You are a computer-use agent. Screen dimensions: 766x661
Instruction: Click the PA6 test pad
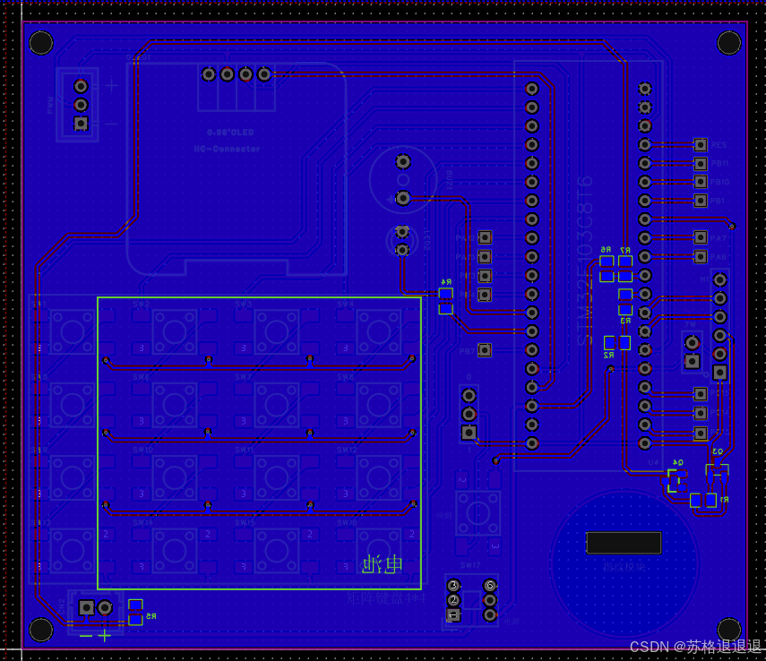coord(701,256)
